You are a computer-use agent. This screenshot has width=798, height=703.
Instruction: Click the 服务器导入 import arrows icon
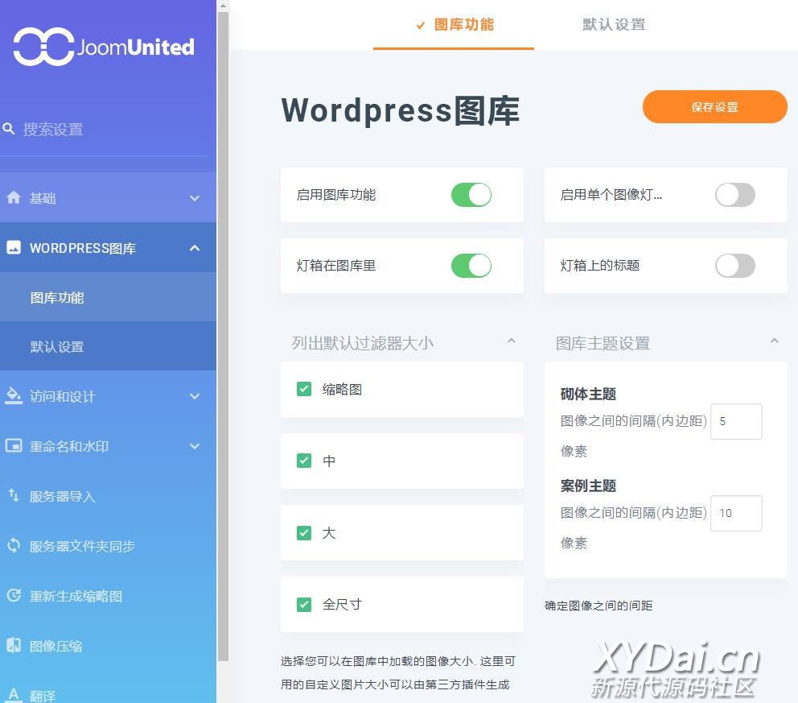tap(14, 495)
